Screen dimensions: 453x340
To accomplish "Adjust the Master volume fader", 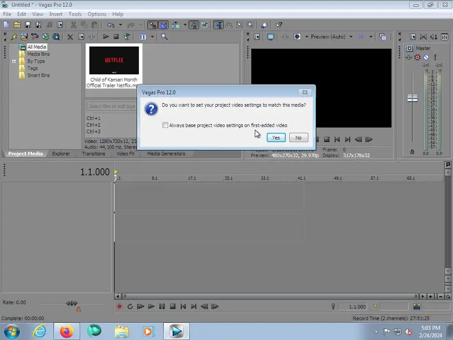I will pyautogui.click(x=412, y=98).
